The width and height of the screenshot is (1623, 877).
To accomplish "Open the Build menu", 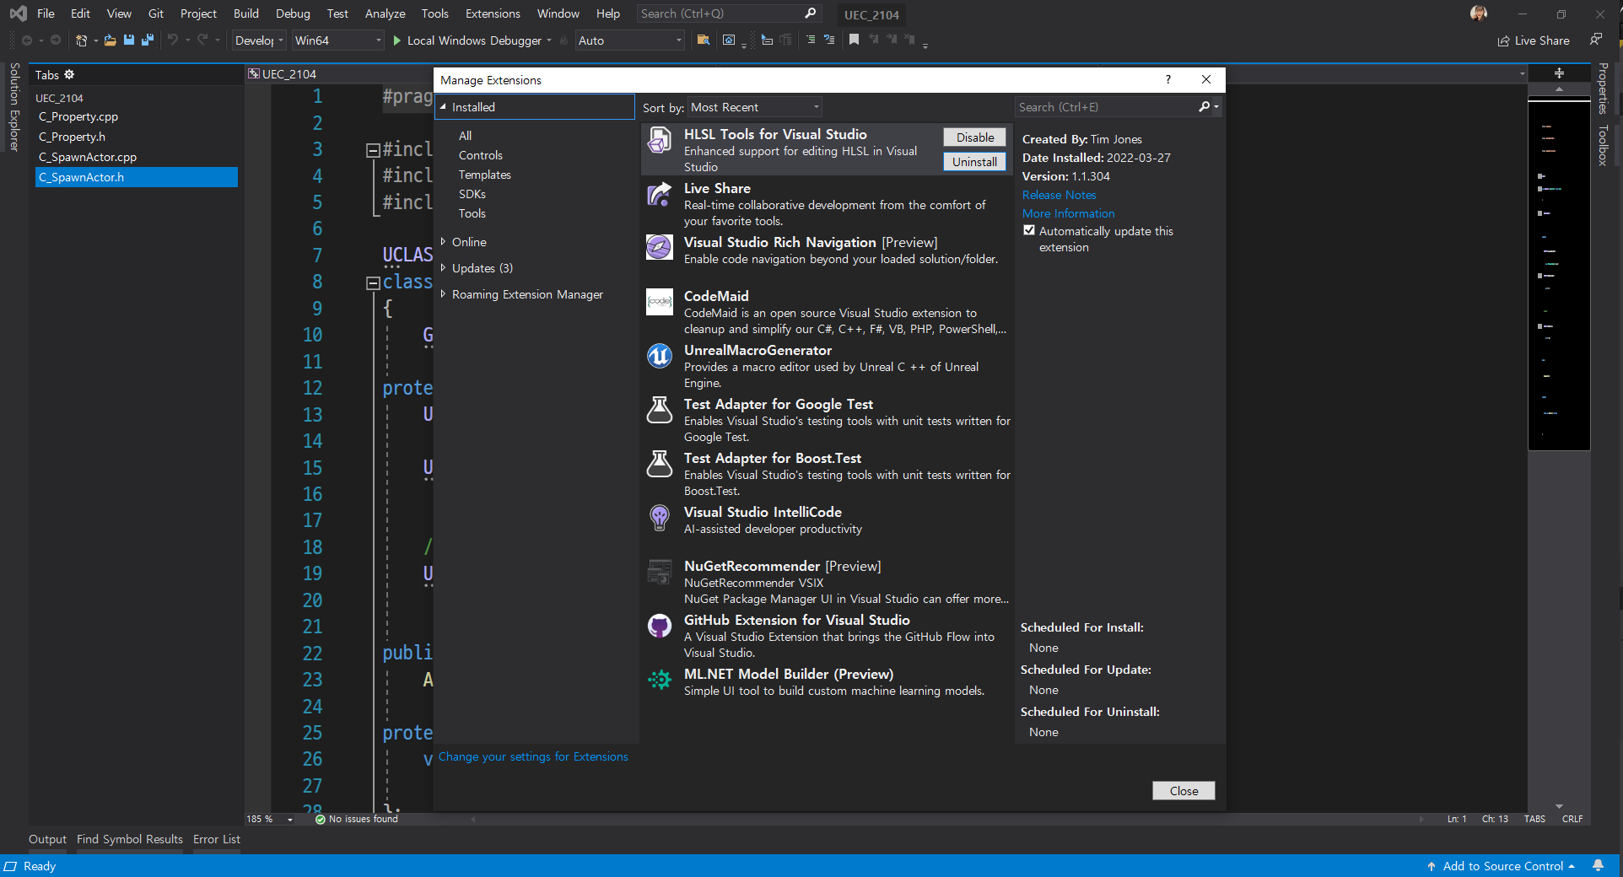I will pos(246,13).
